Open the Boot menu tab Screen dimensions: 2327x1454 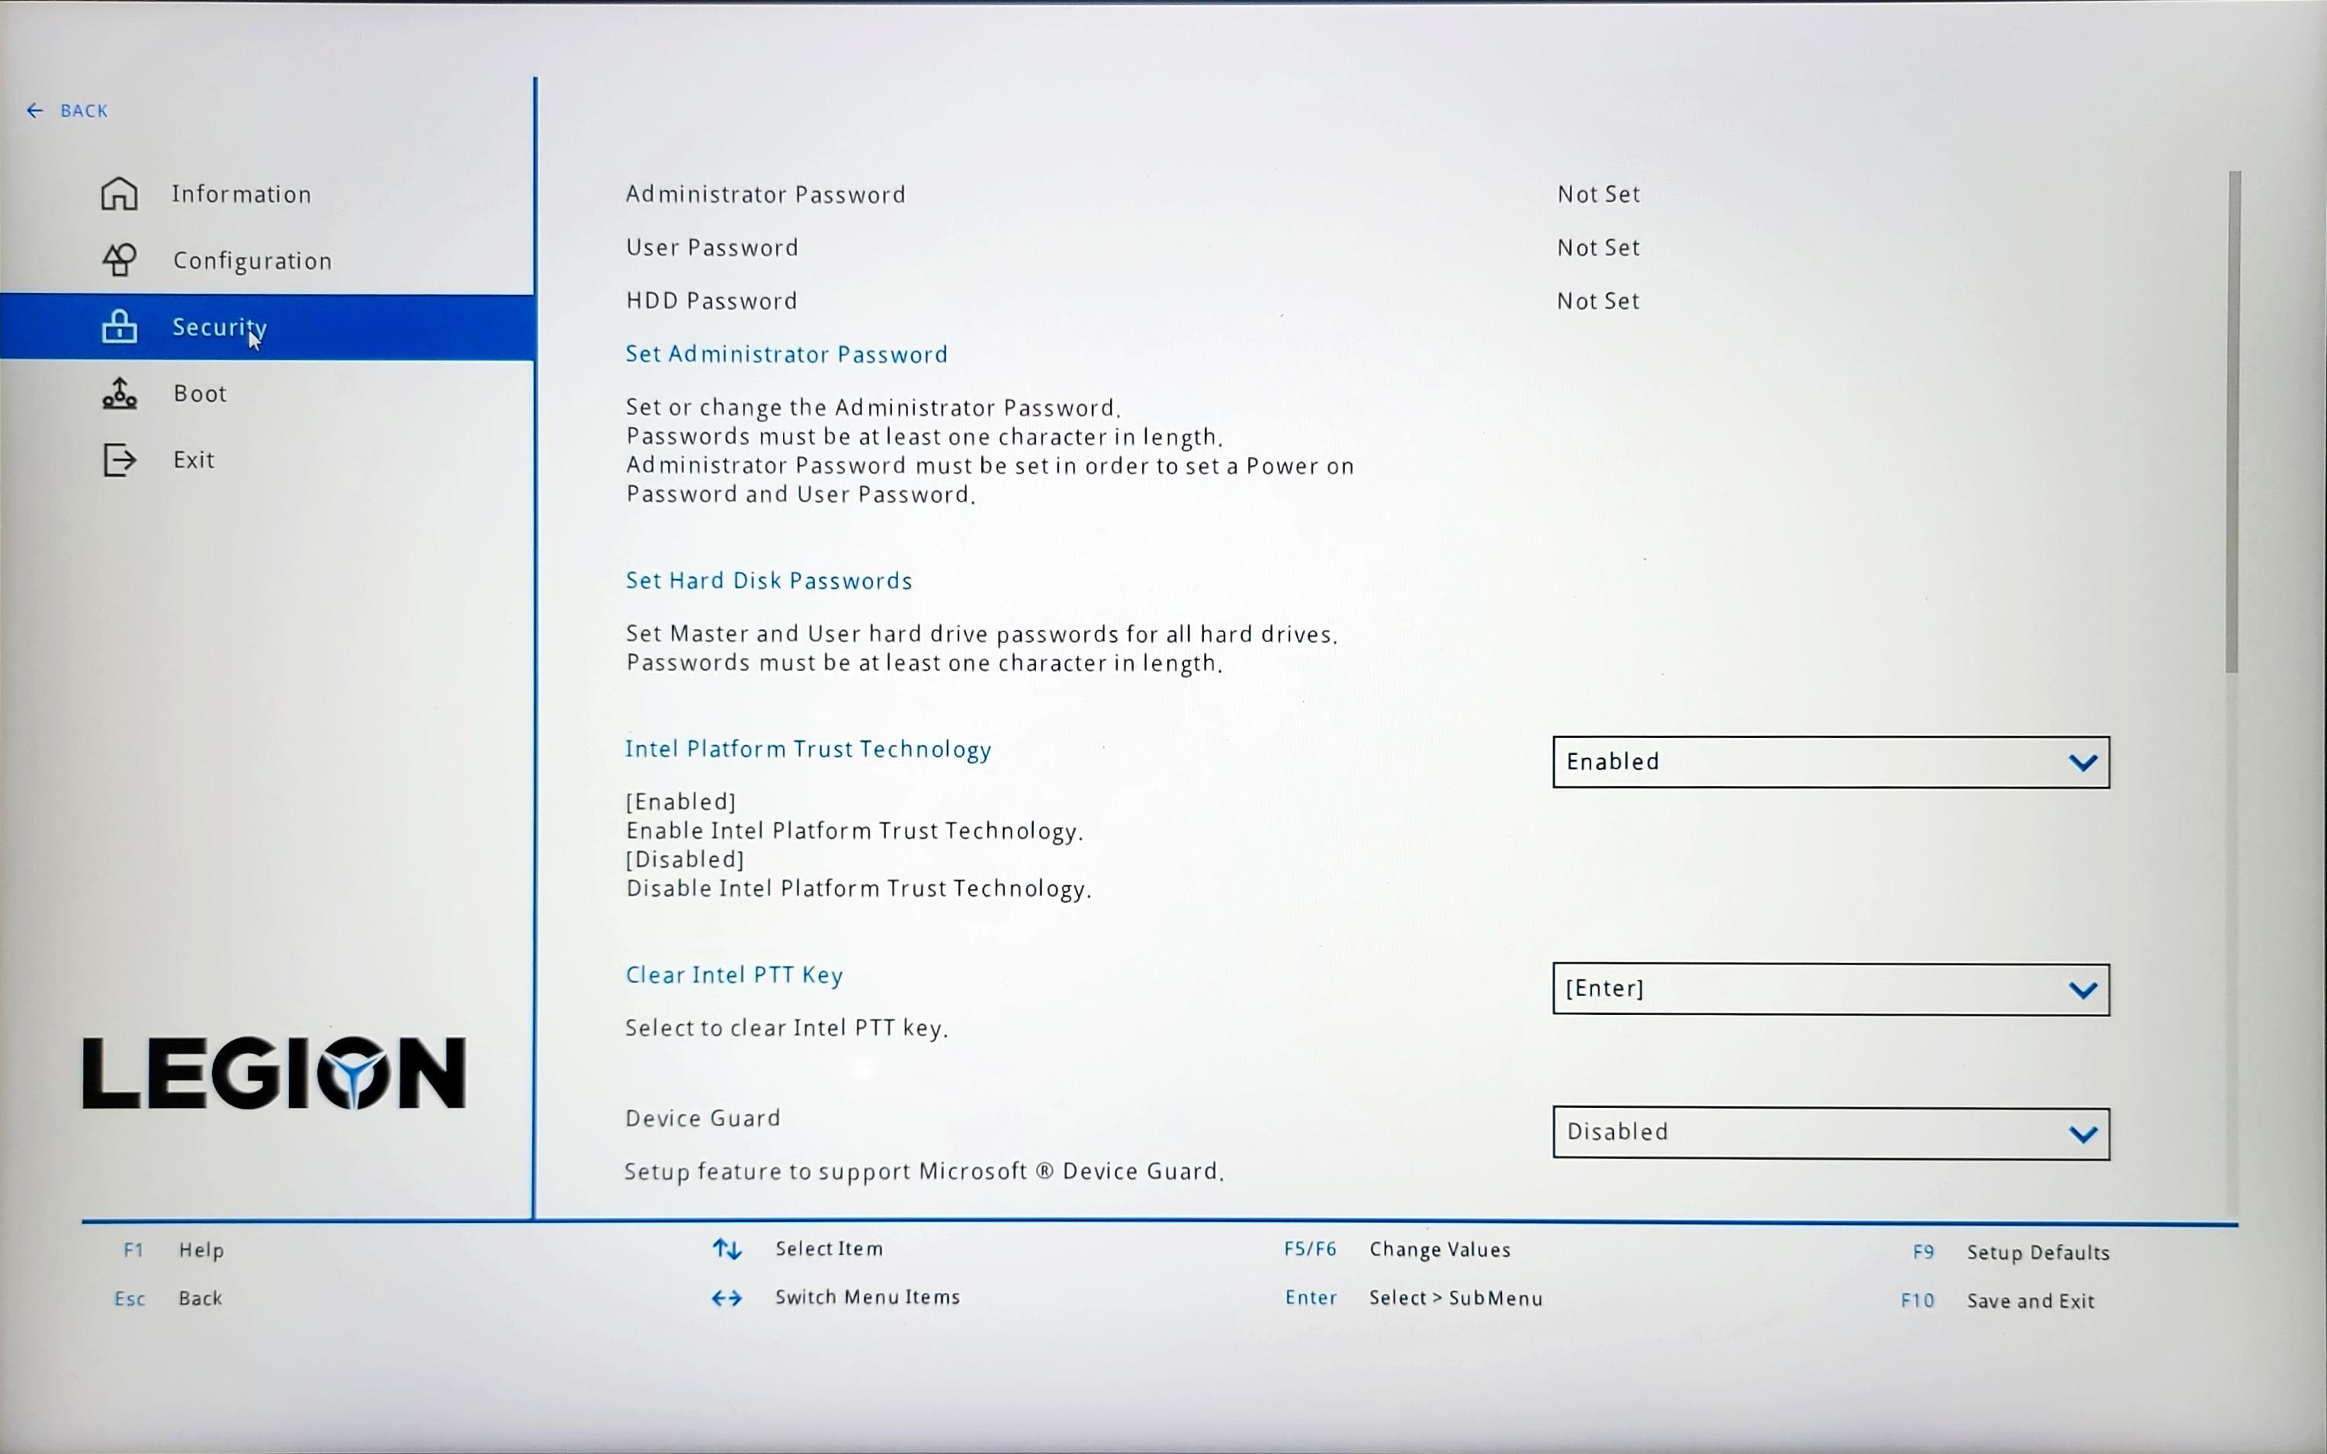point(199,392)
